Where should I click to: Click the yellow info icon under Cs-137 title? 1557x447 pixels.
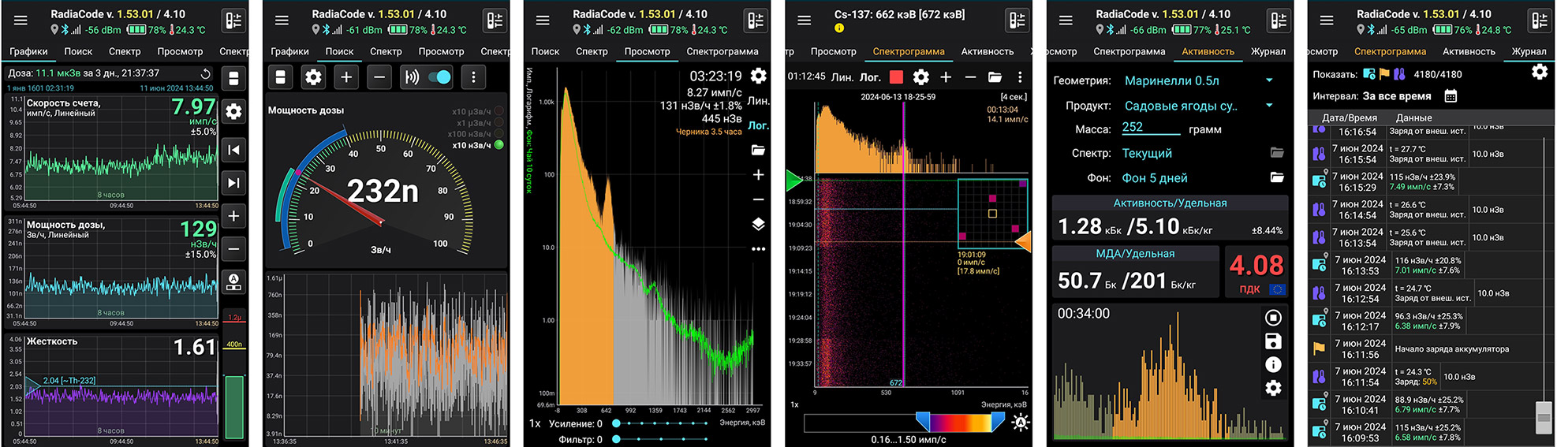[x=839, y=28]
